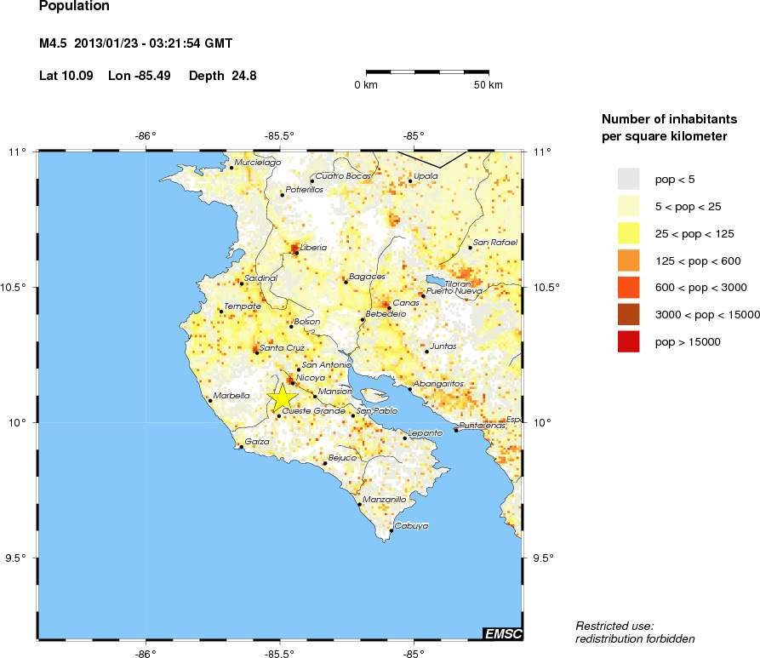The width and height of the screenshot is (760, 658).
Task: Click the Lepanto label
Action: tap(425, 433)
